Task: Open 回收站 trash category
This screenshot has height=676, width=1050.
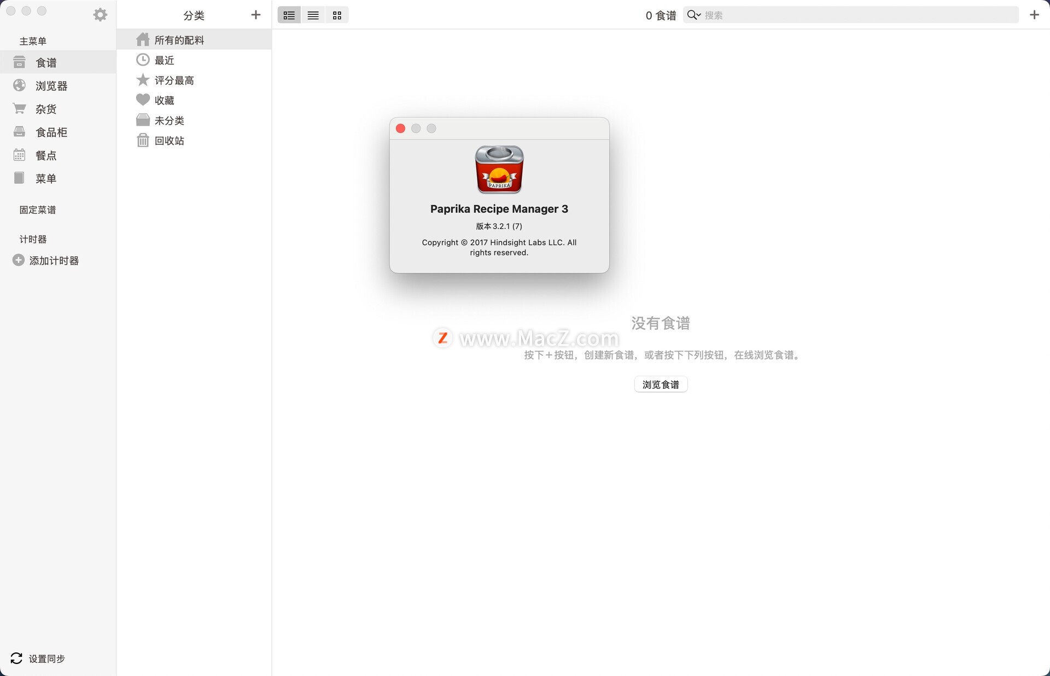Action: click(194, 141)
